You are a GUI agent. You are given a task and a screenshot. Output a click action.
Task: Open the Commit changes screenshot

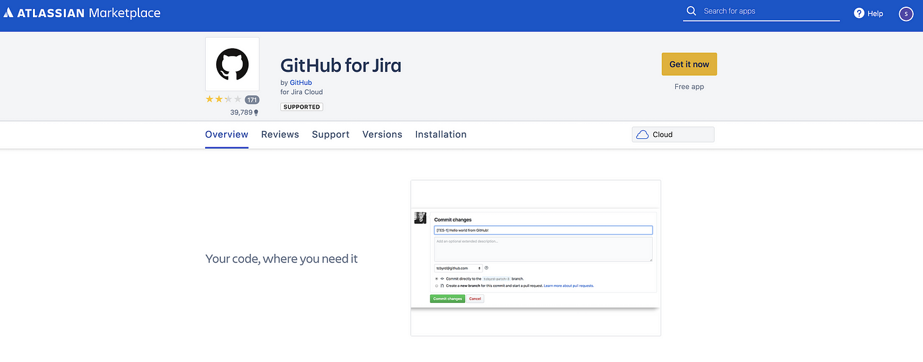[535, 258]
